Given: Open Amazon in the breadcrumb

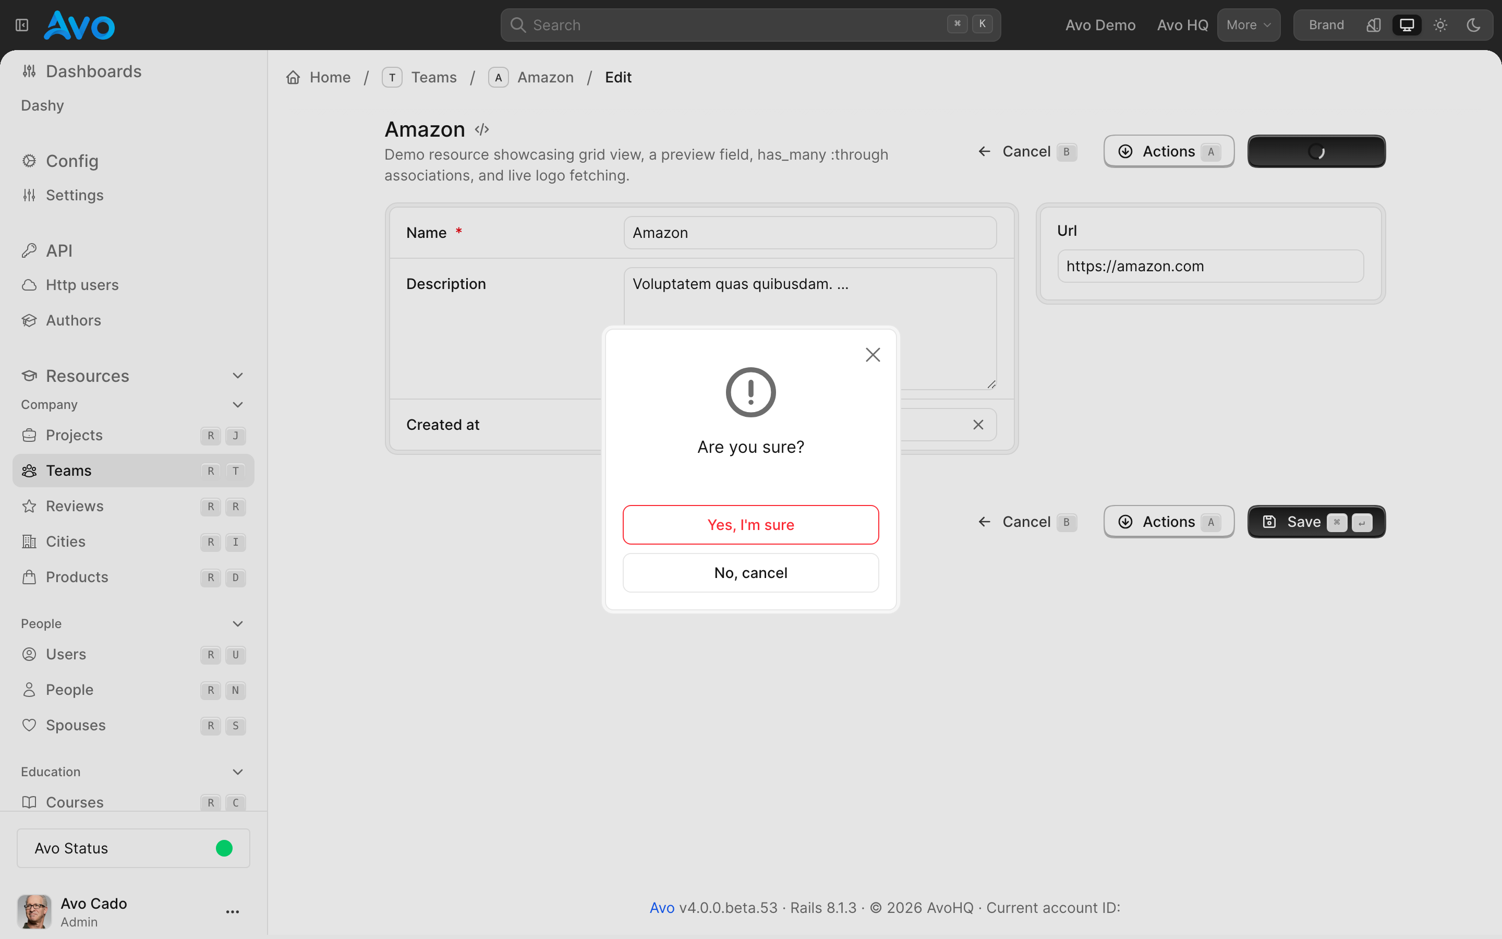Looking at the screenshot, I should [x=545, y=77].
